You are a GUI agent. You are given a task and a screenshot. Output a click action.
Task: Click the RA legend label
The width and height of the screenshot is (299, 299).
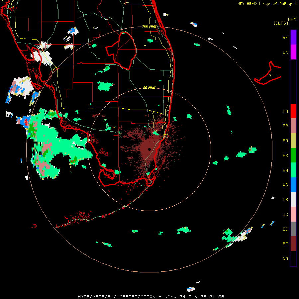click(x=285, y=170)
